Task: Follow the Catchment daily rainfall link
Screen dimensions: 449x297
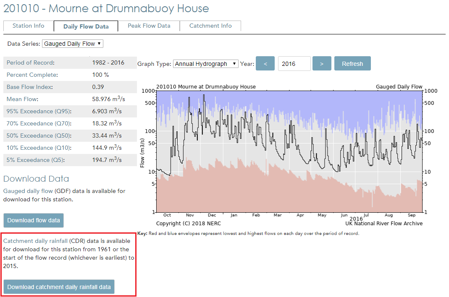Action: tap(36, 241)
